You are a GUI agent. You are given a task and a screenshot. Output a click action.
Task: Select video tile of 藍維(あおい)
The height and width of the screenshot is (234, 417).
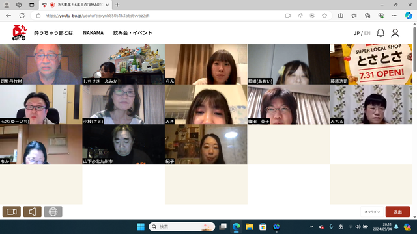[x=289, y=64]
